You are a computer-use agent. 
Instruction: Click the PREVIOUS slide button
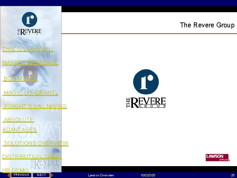pyautogui.click(x=21, y=175)
